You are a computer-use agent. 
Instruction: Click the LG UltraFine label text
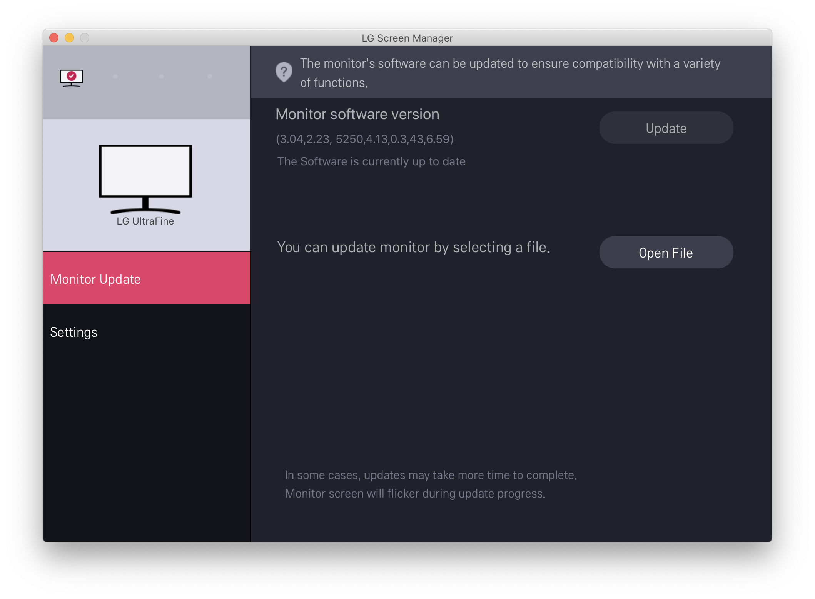tap(145, 221)
